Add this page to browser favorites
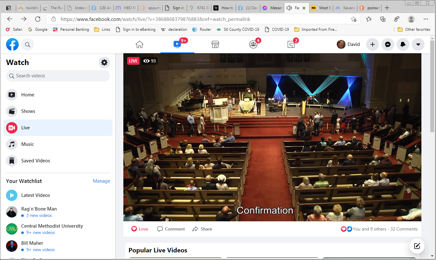Viewport: 436px width, 260px height. [x=354, y=19]
